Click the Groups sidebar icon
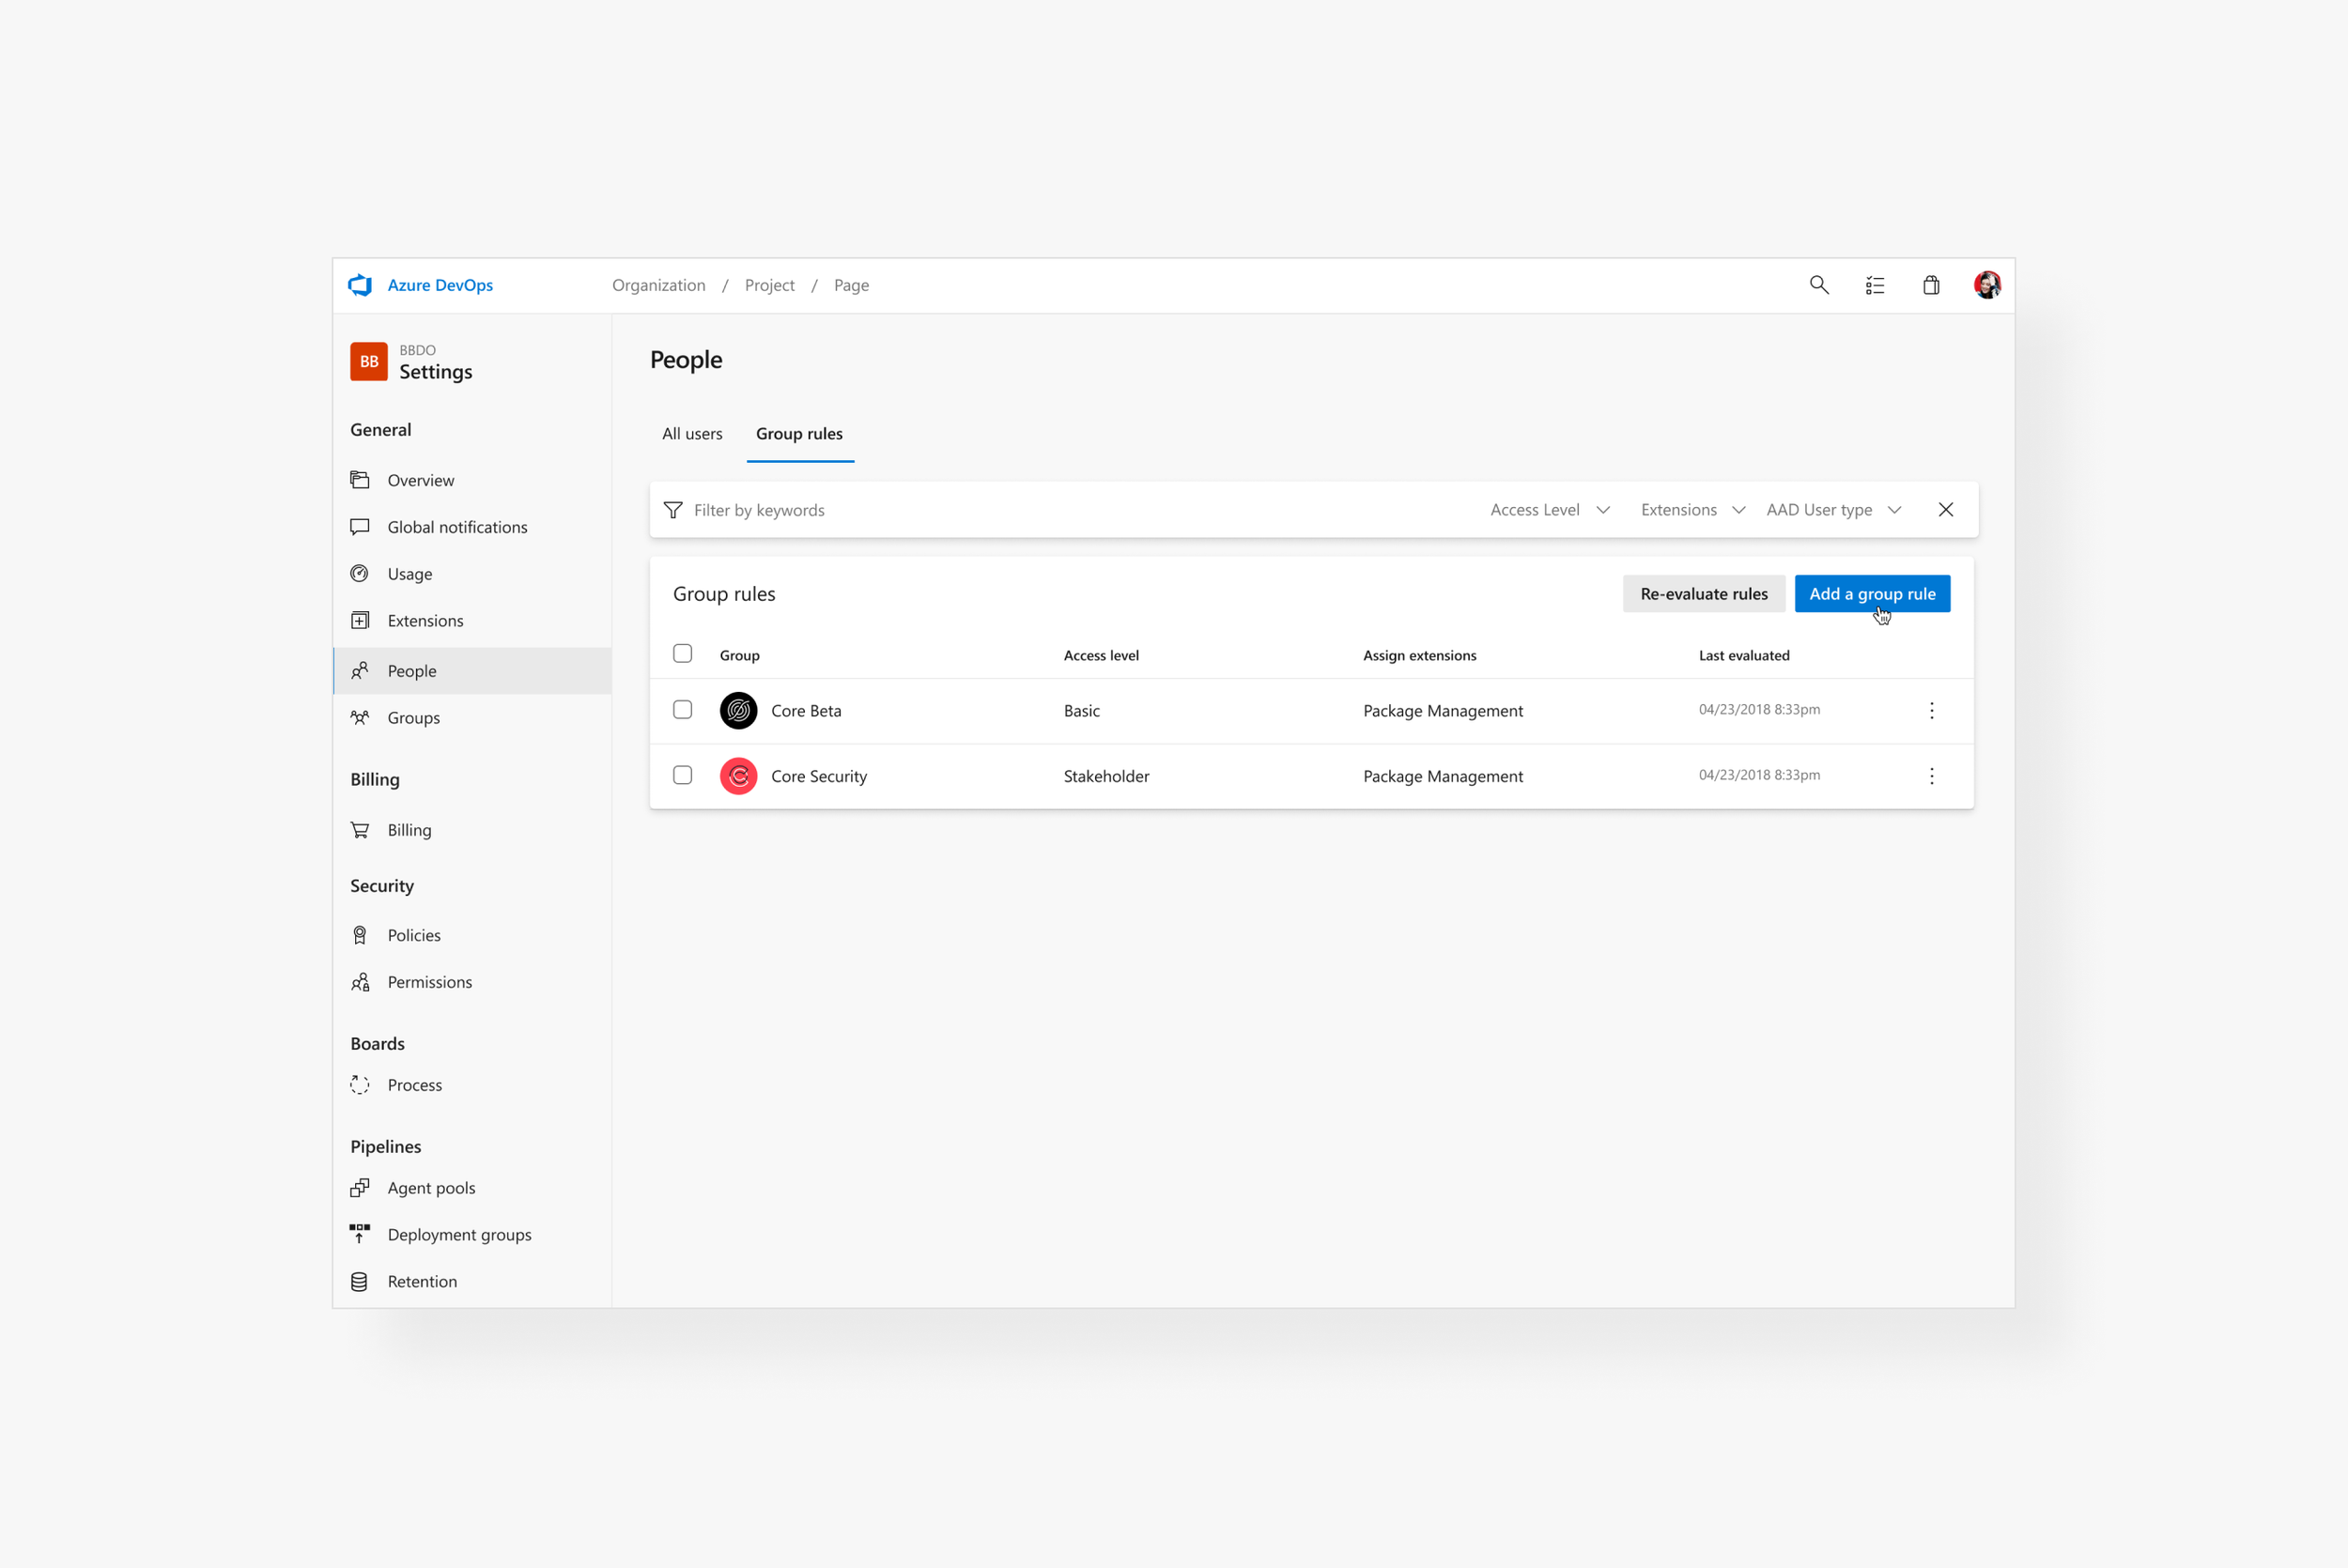The height and width of the screenshot is (1568, 2348). coord(360,718)
